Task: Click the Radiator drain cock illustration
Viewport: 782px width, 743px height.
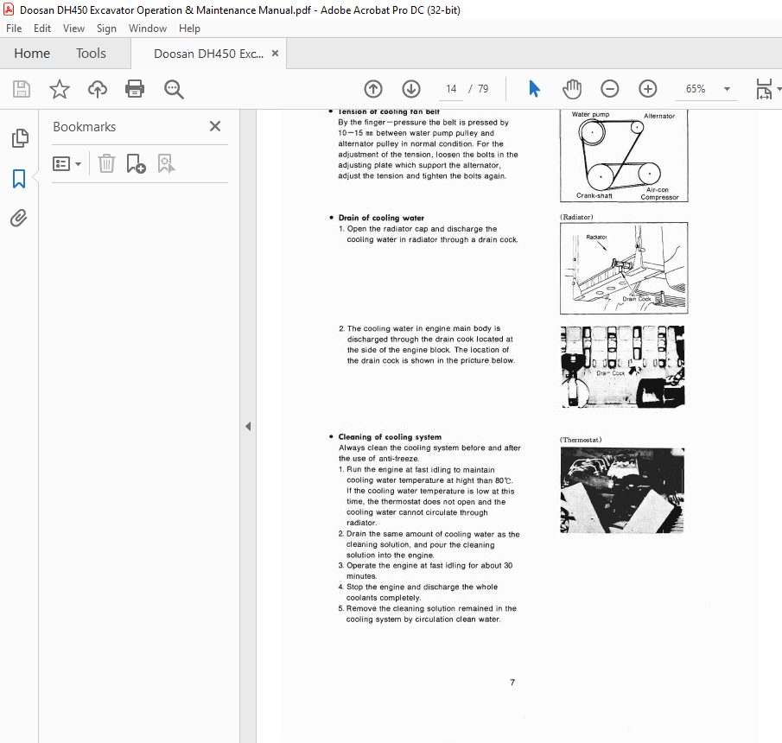Action: pyautogui.click(x=624, y=269)
